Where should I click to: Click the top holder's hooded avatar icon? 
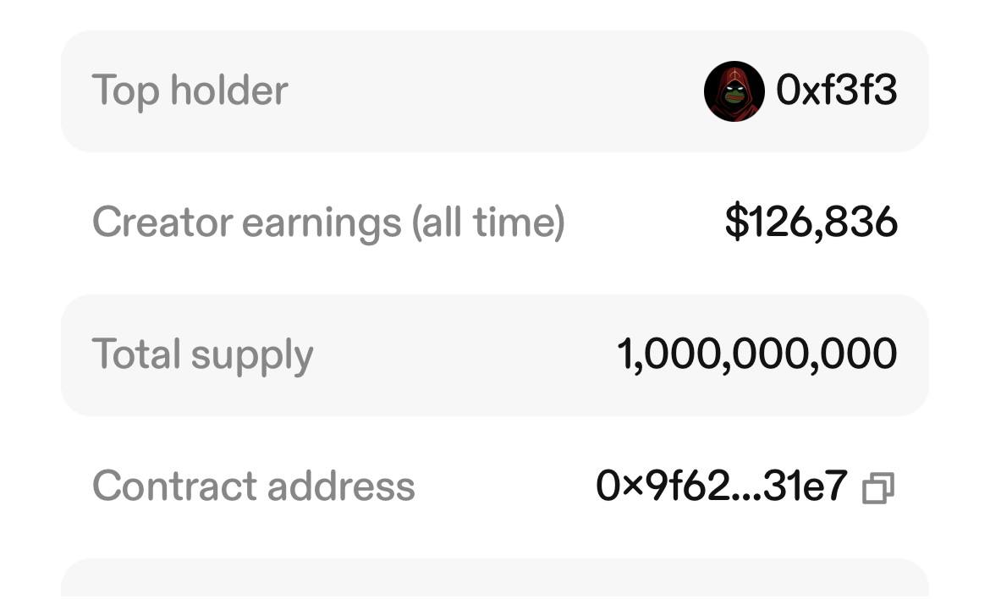pos(734,91)
